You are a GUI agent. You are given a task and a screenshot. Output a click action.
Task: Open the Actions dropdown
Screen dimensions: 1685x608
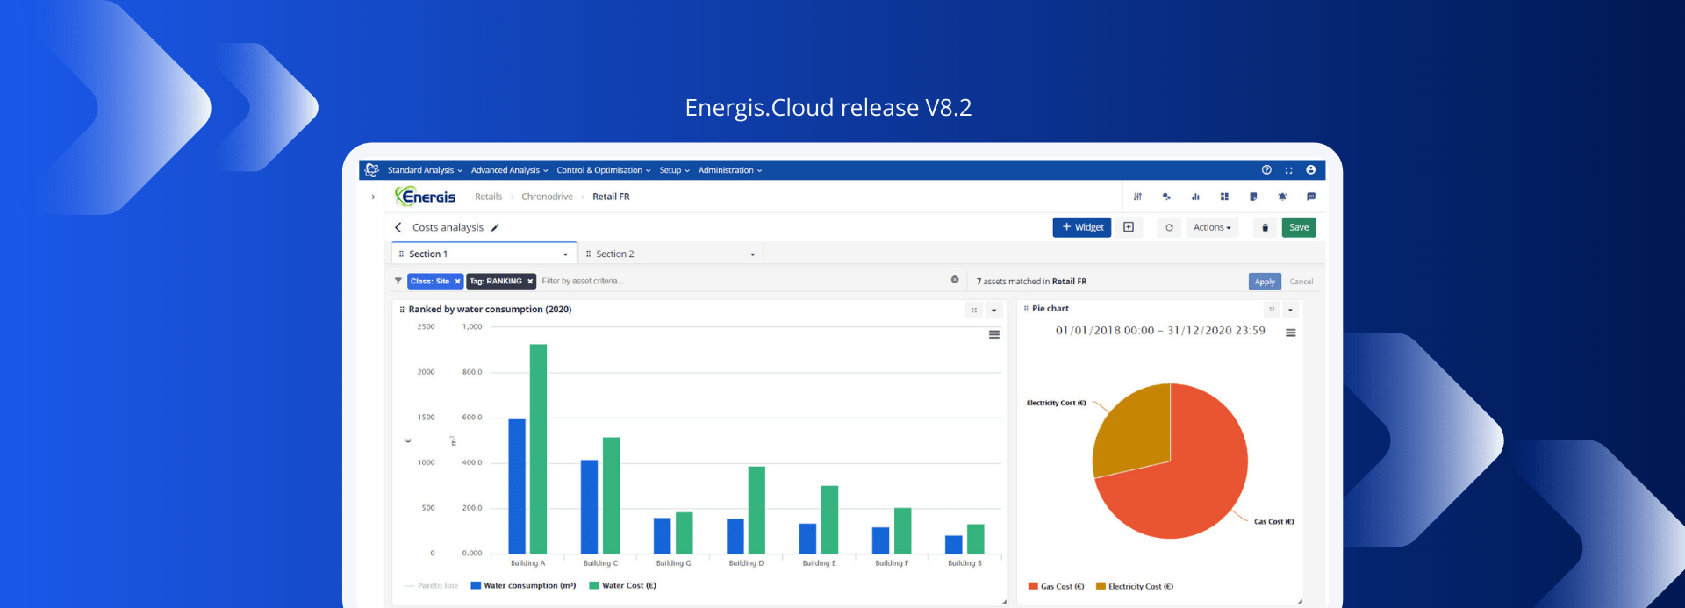coord(1212,227)
